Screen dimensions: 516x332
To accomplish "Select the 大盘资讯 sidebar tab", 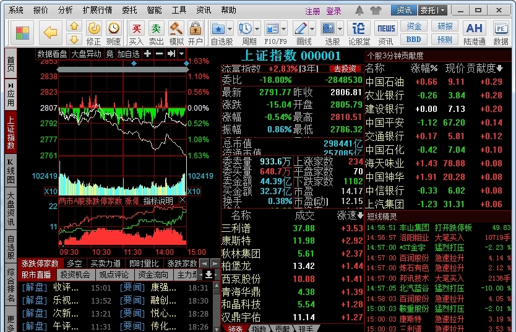I will tap(11, 209).
